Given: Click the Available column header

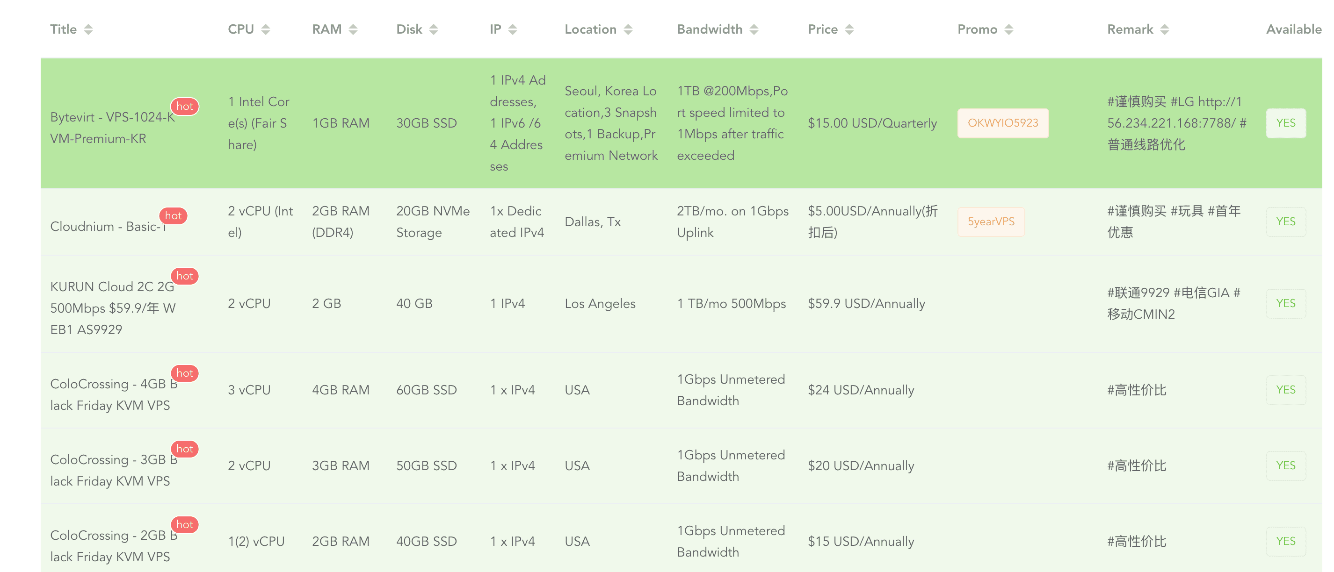Looking at the screenshot, I should tap(1293, 29).
